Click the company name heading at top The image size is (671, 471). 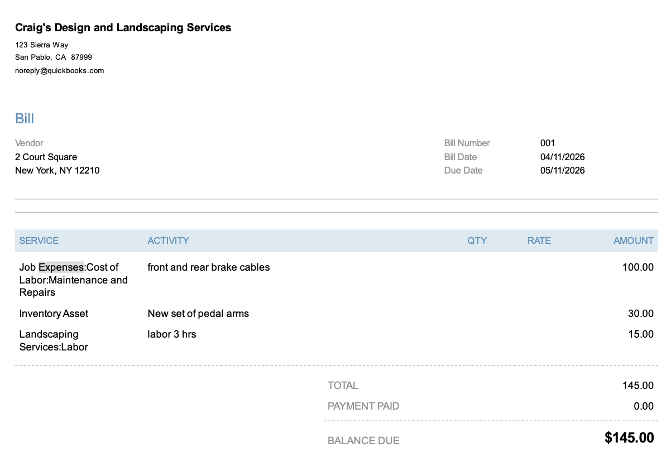click(123, 27)
